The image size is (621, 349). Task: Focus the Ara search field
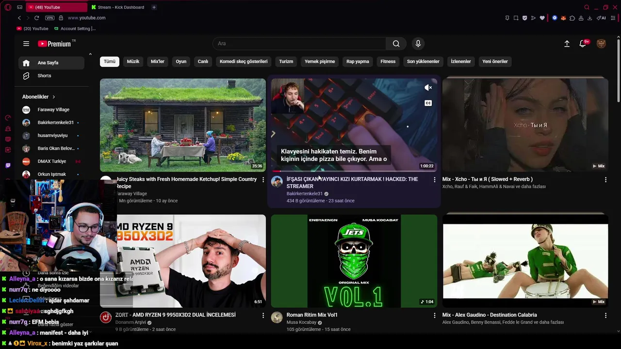coord(299,44)
